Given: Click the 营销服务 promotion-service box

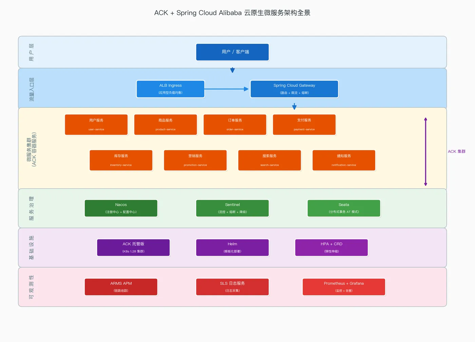Looking at the screenshot, I should 195,160.
